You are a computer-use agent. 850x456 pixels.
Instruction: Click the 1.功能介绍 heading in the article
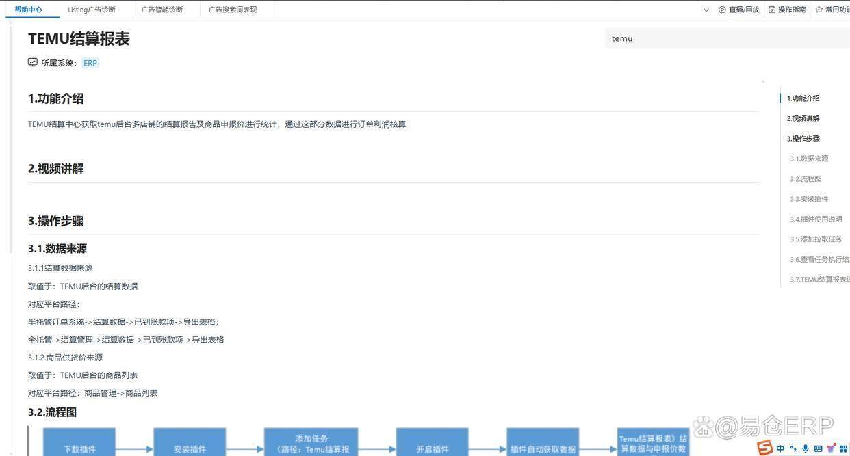click(55, 98)
